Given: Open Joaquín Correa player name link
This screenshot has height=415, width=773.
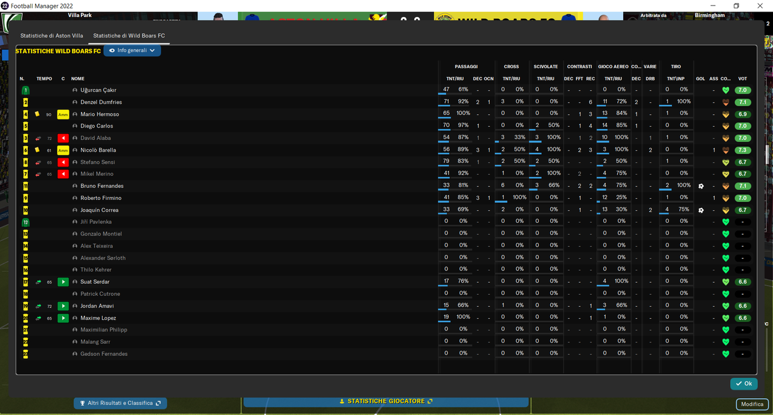Looking at the screenshot, I should coord(100,210).
